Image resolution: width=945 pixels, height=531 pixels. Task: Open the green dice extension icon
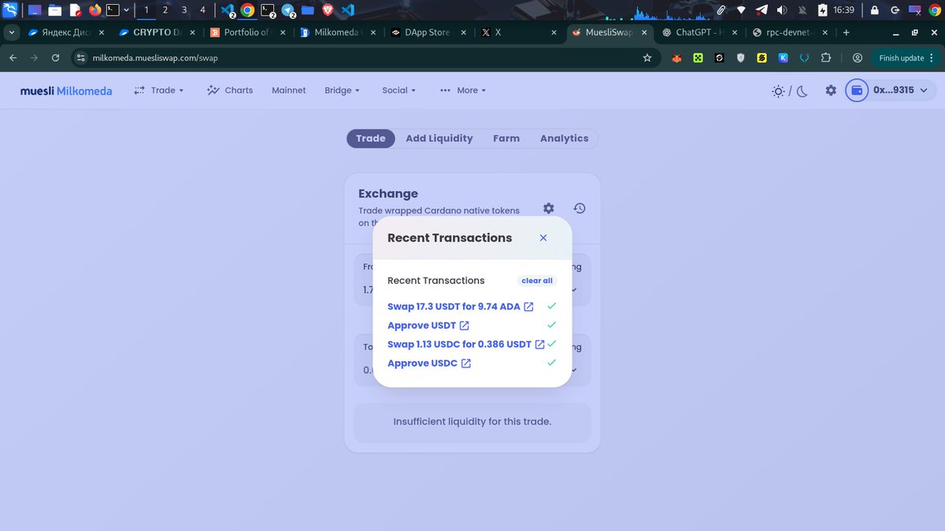(698, 57)
